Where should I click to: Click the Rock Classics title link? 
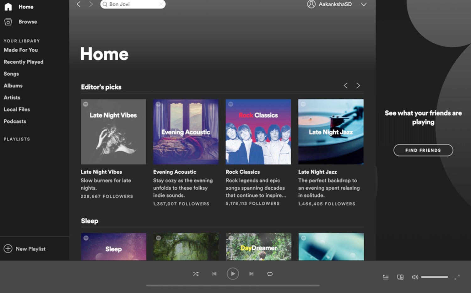click(x=243, y=172)
